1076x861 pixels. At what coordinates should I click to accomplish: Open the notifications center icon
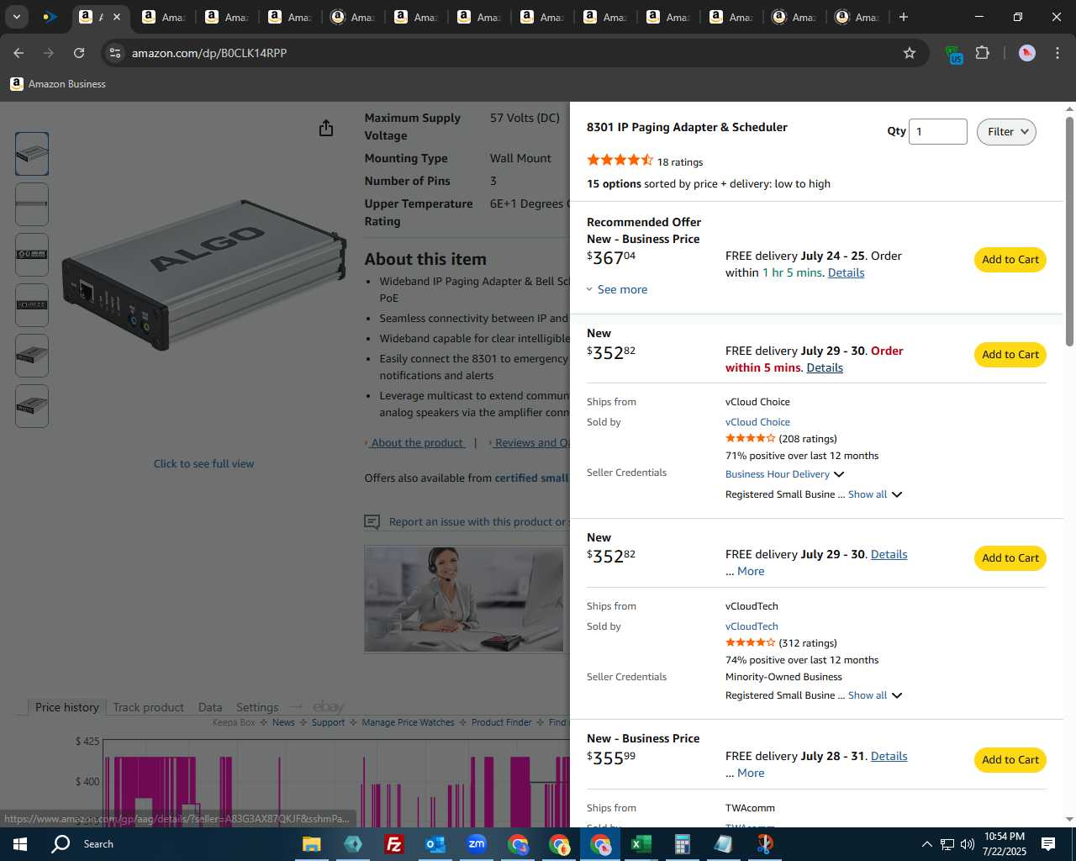1048,844
